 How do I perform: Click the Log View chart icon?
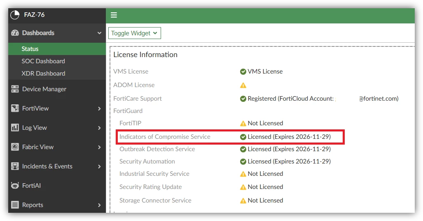click(15, 128)
